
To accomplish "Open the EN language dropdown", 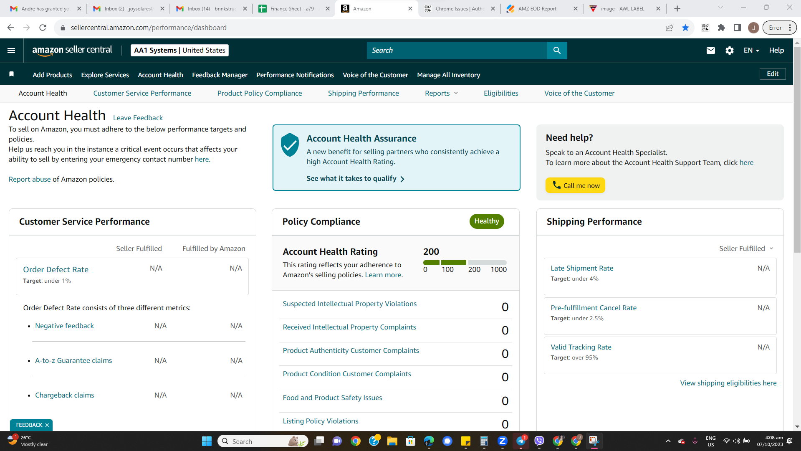I will pyautogui.click(x=751, y=51).
